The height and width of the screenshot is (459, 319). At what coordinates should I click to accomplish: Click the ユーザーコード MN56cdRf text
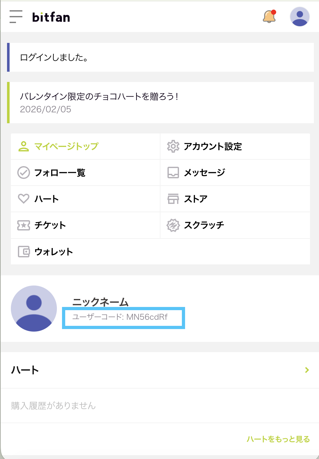point(120,317)
